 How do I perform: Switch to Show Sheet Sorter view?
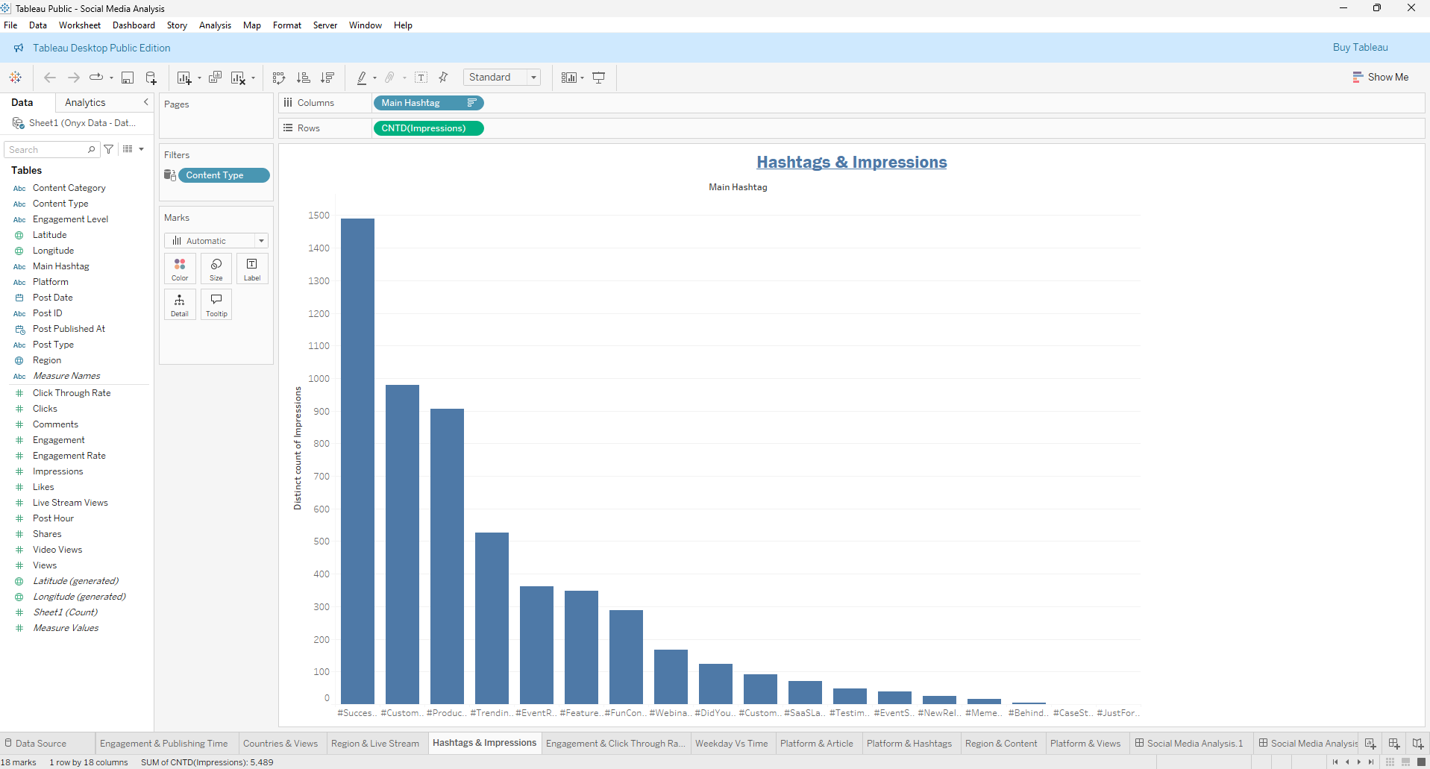point(1390,762)
